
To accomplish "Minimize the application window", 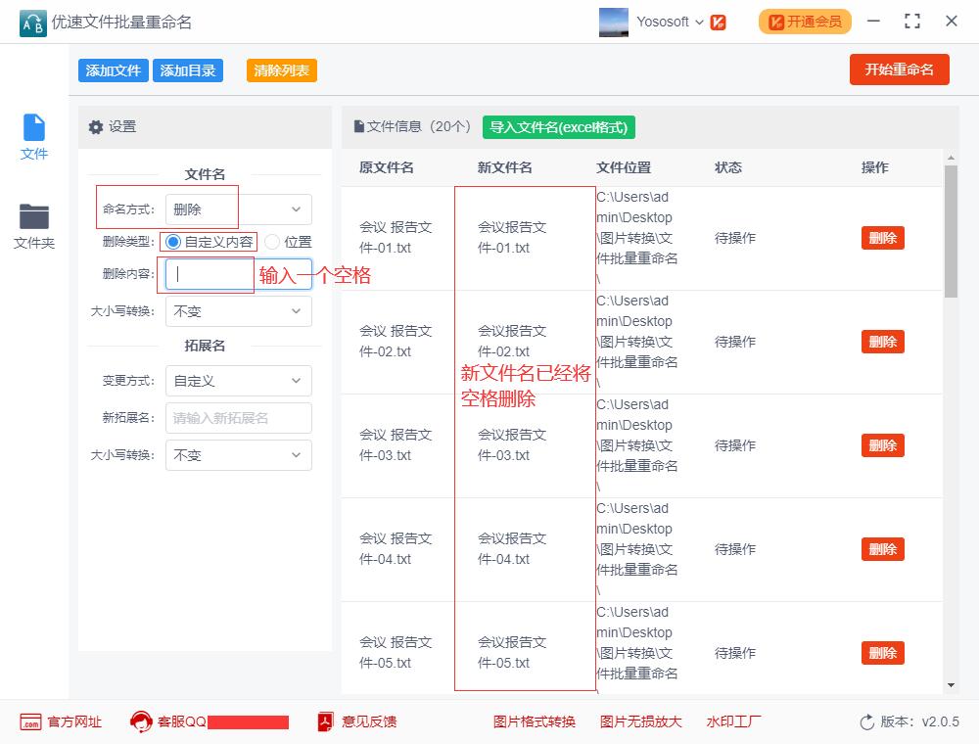I will 873,22.
